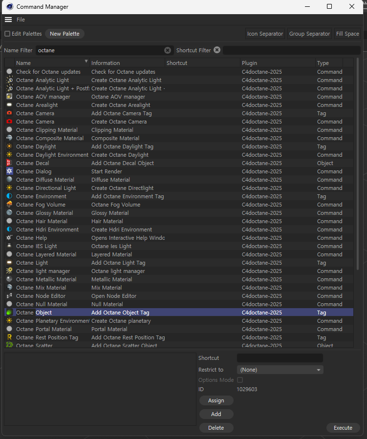Click the green Octane Object tag icon
Image resolution: width=367 pixels, height=439 pixels.
9,313
